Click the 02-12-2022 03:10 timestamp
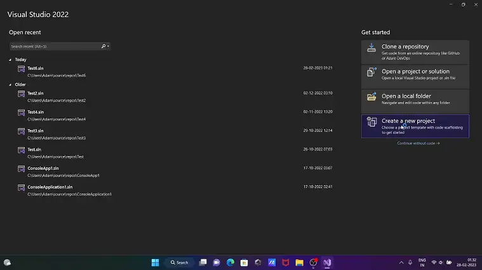The height and width of the screenshot is (270, 482). [x=318, y=93]
